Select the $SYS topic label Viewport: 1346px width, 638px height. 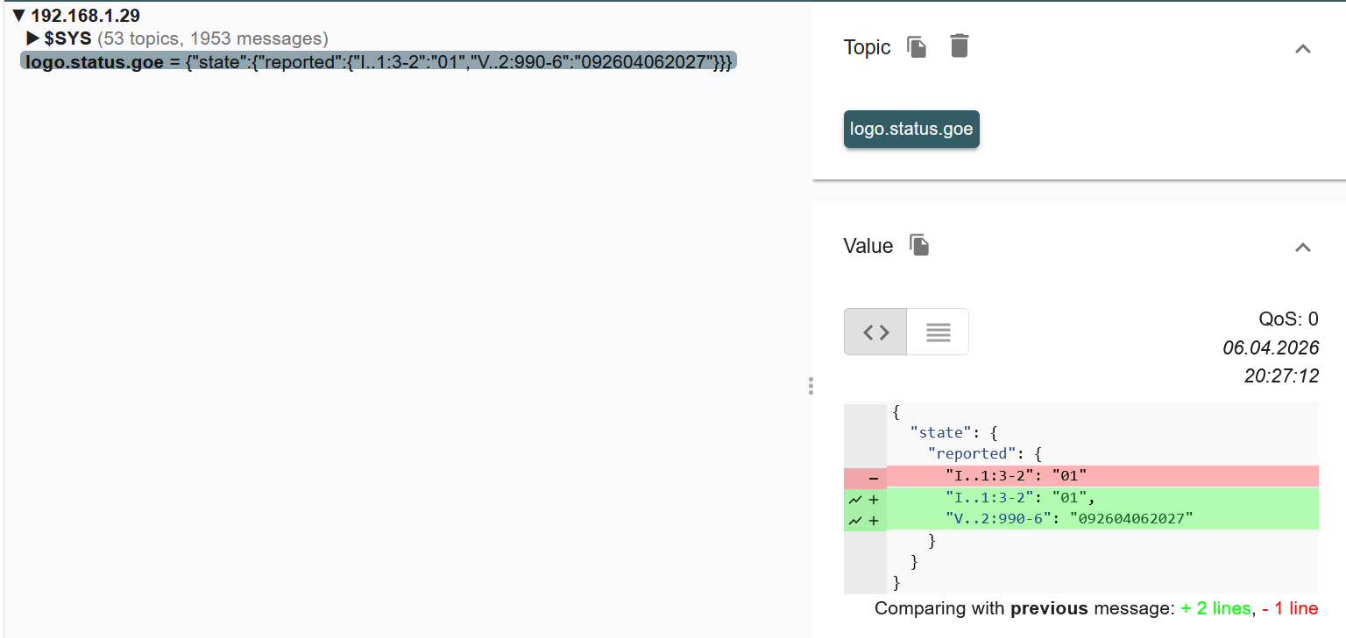pyautogui.click(x=67, y=39)
